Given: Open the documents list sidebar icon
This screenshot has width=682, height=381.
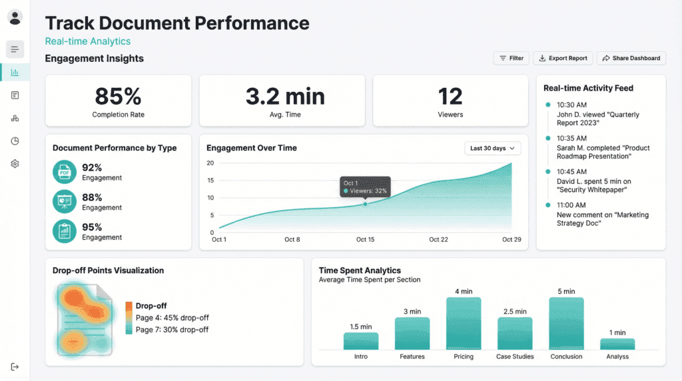Looking at the screenshot, I should click(x=15, y=95).
